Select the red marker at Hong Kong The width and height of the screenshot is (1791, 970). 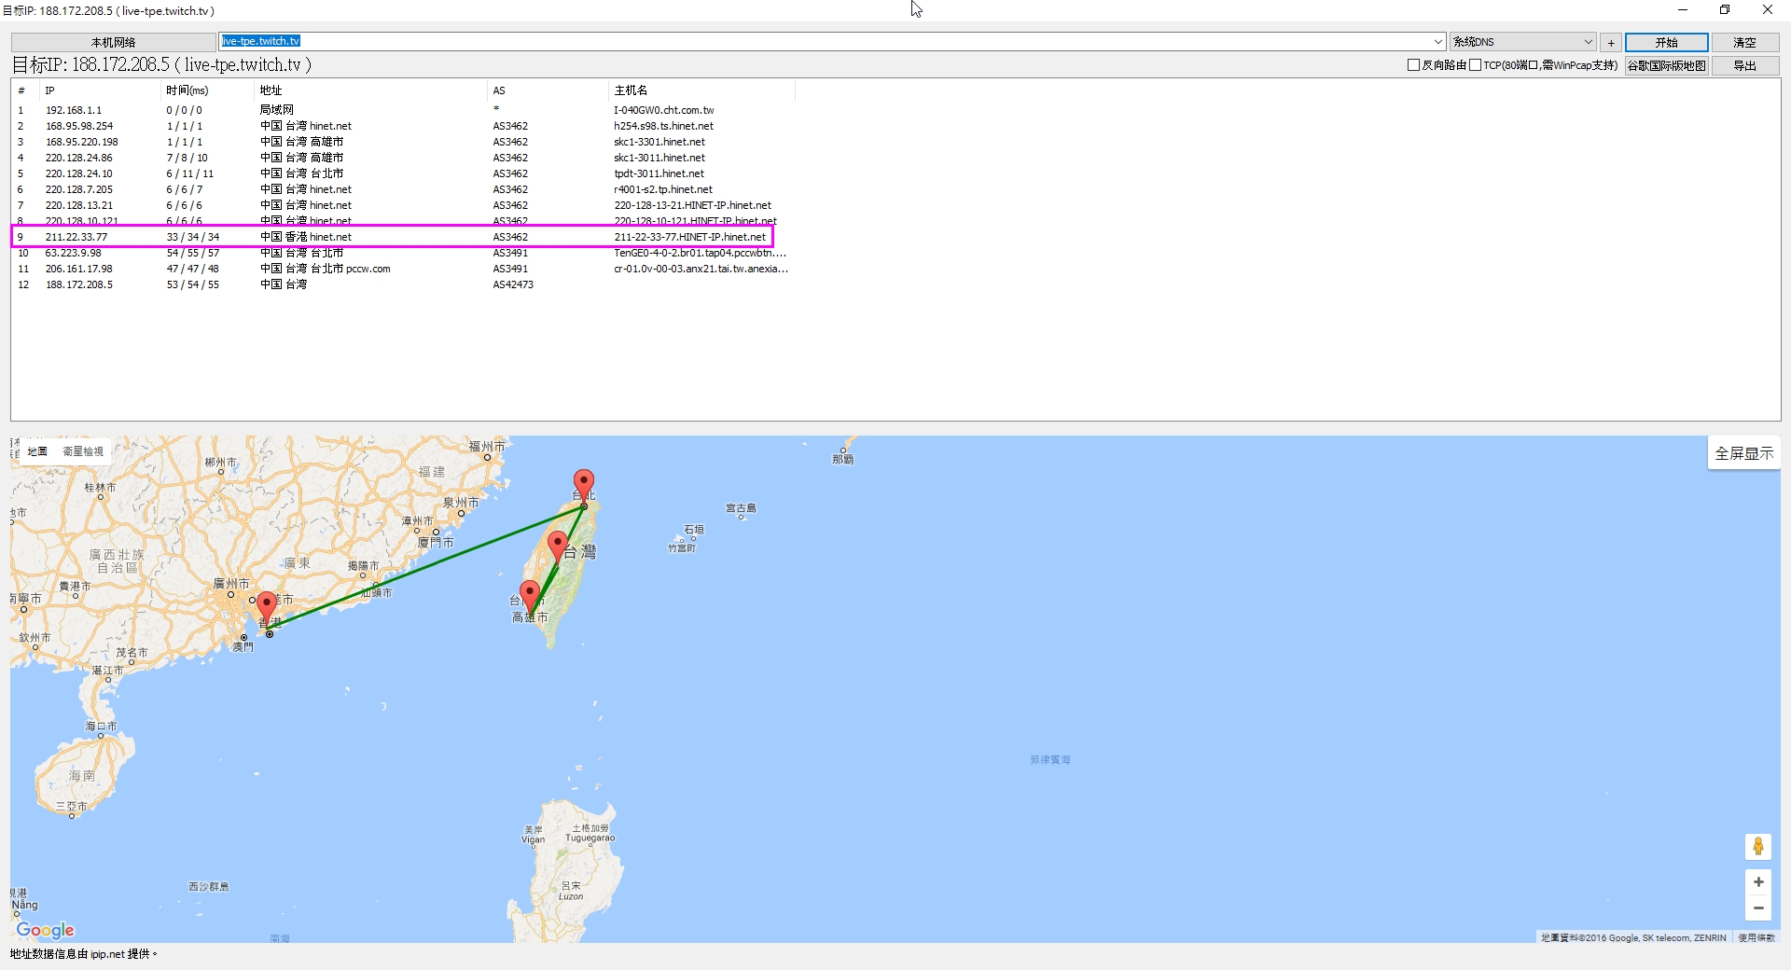(266, 609)
